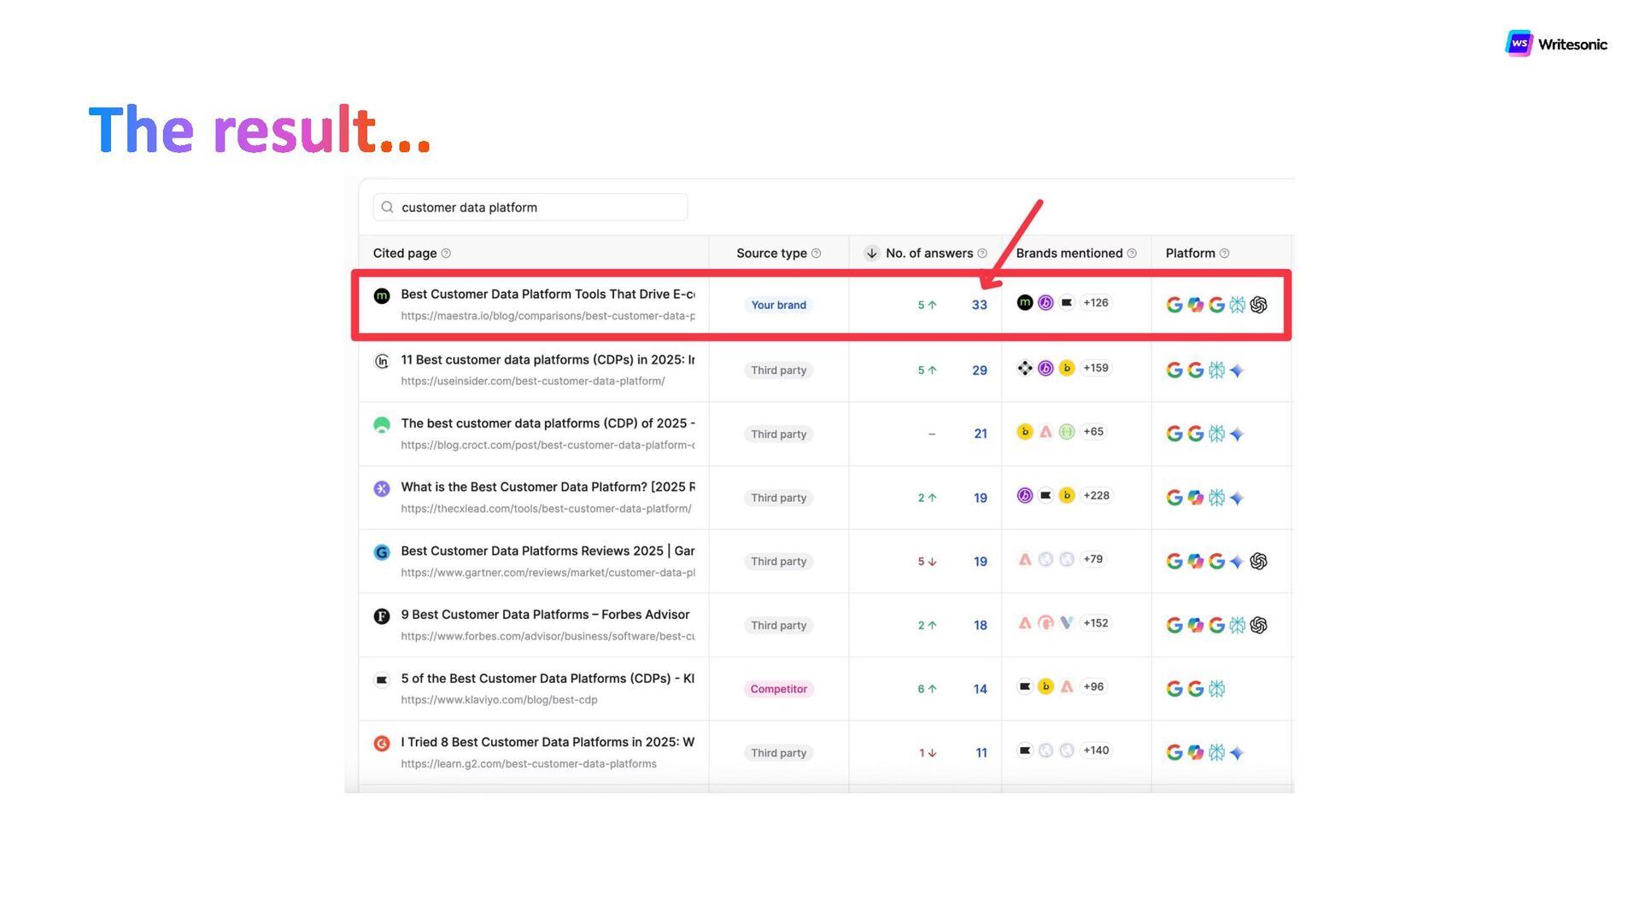Click the Your brand tag
The height and width of the screenshot is (922, 1640).
pos(778,305)
